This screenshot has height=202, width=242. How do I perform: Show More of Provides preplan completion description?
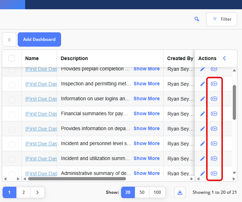147,69
